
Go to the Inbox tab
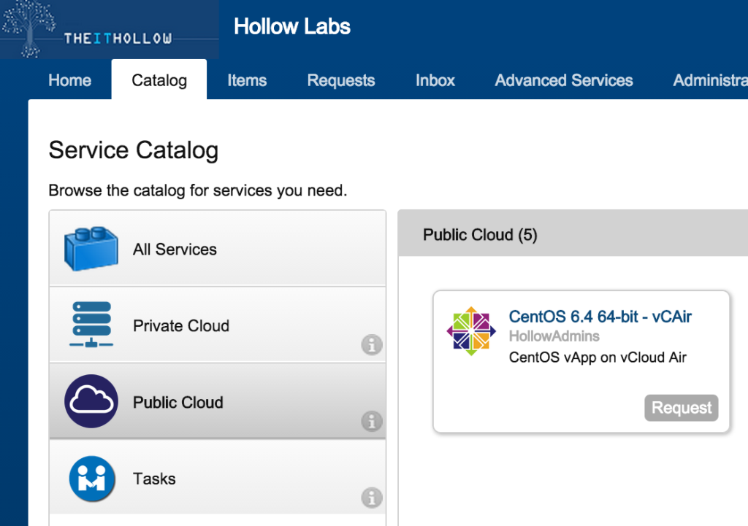point(435,80)
